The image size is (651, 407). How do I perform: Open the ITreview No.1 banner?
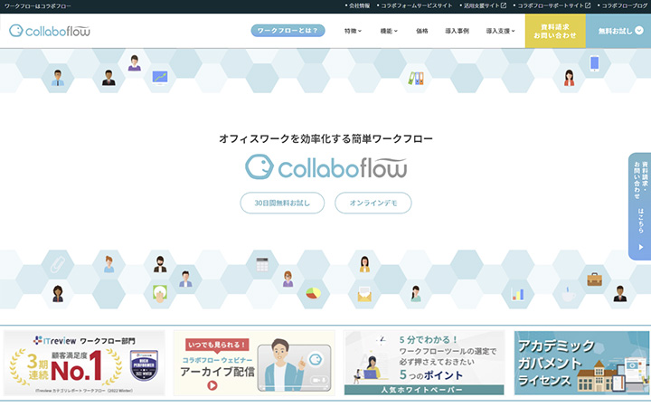coord(84,363)
